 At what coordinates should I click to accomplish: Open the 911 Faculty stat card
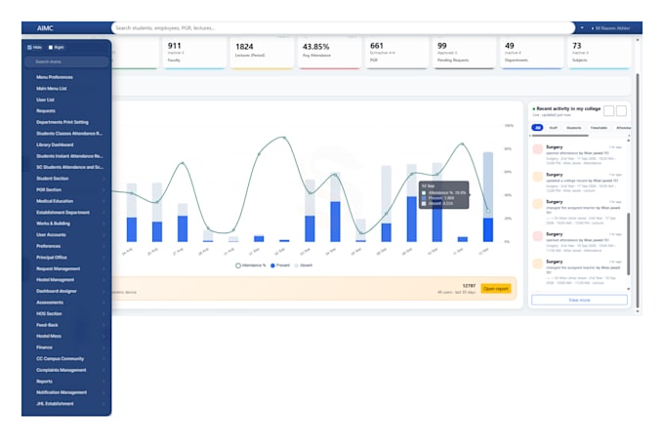pyautogui.click(x=193, y=53)
